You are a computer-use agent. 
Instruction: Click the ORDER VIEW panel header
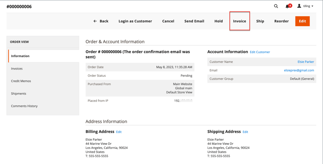(19, 42)
